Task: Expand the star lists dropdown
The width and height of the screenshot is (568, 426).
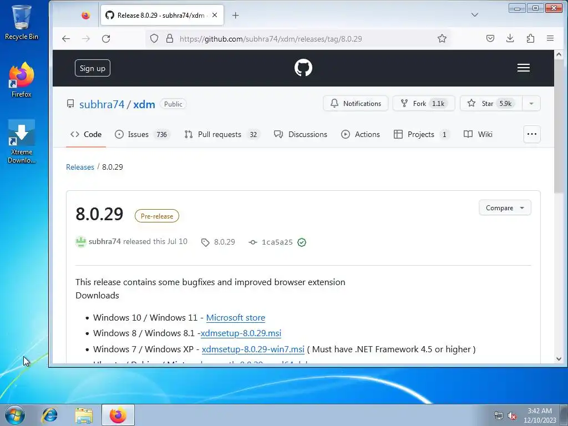Action: 531,104
